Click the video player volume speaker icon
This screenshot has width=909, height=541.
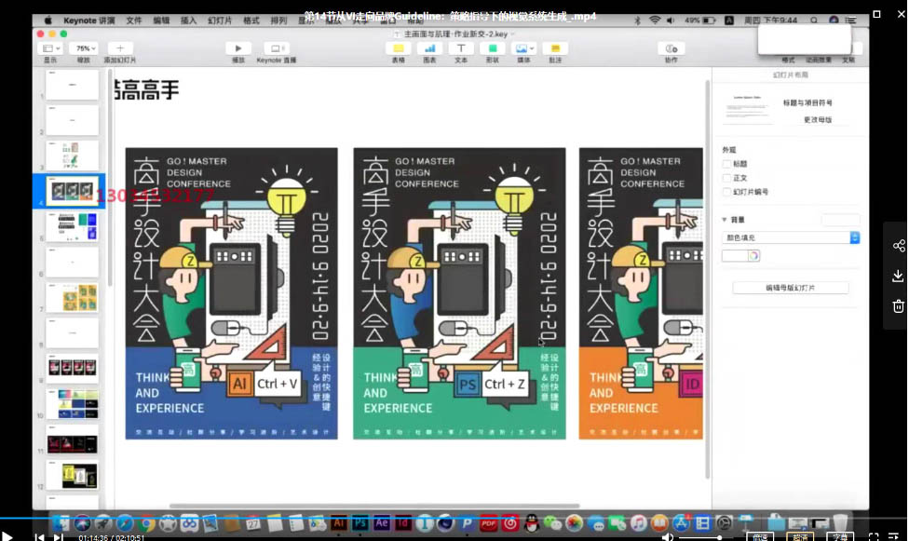point(667,537)
